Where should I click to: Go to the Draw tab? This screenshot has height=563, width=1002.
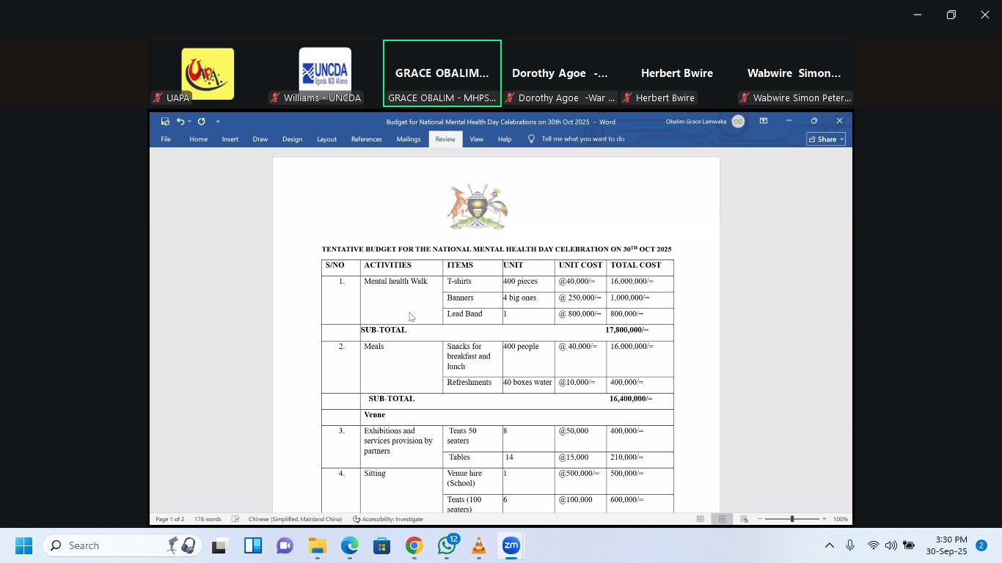[260, 139]
